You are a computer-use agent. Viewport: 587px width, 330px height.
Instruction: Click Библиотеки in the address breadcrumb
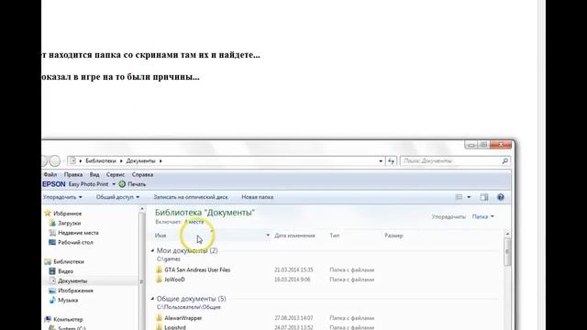click(x=101, y=160)
